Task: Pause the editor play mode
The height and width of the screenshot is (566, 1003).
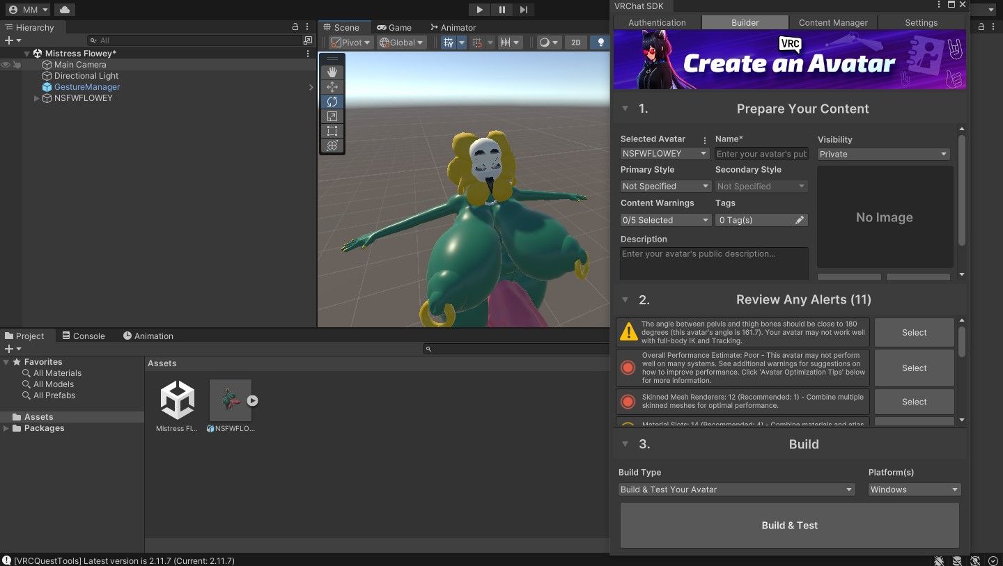Action: coord(501,10)
